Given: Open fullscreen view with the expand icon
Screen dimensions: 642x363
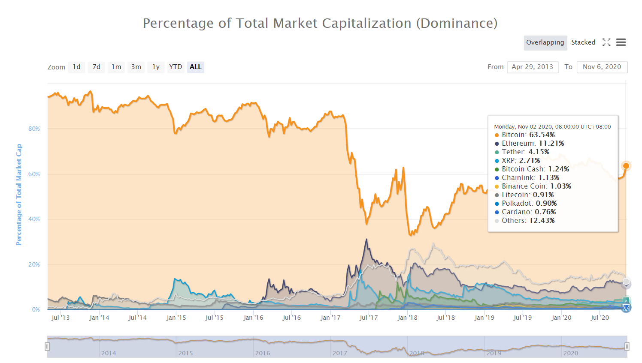Looking at the screenshot, I should pyautogui.click(x=606, y=42).
